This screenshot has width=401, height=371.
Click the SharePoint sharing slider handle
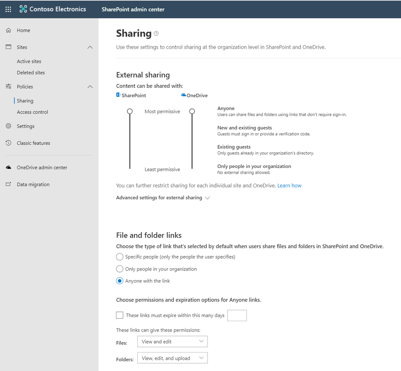pos(130,111)
